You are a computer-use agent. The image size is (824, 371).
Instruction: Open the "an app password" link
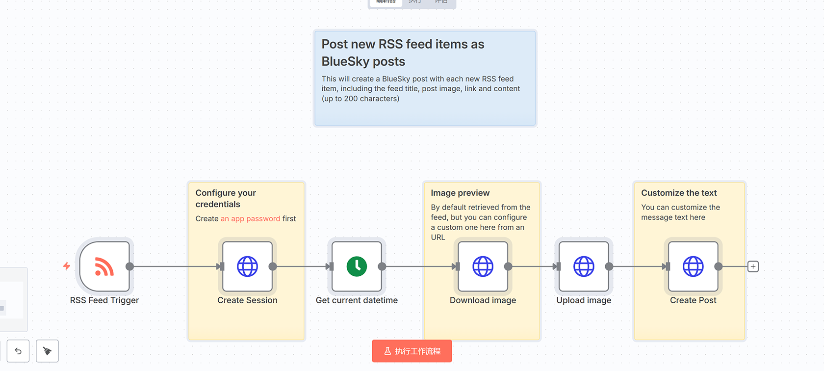tap(250, 219)
